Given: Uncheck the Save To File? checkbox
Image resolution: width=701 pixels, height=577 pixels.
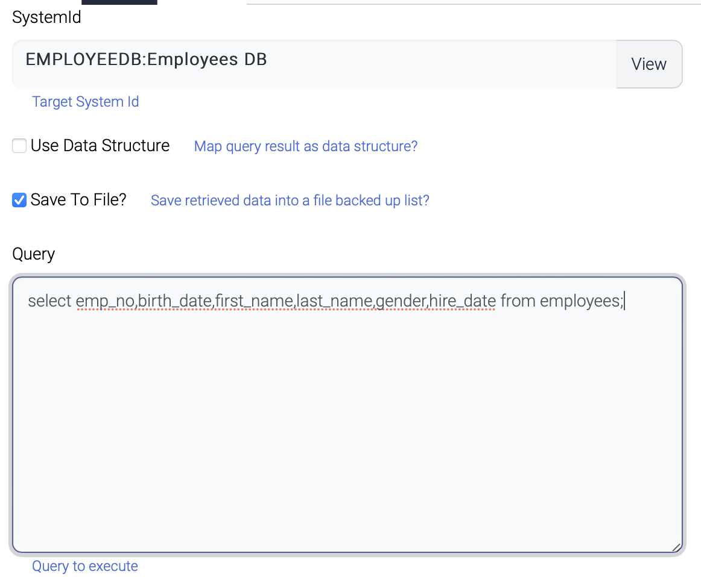Looking at the screenshot, I should click(19, 200).
